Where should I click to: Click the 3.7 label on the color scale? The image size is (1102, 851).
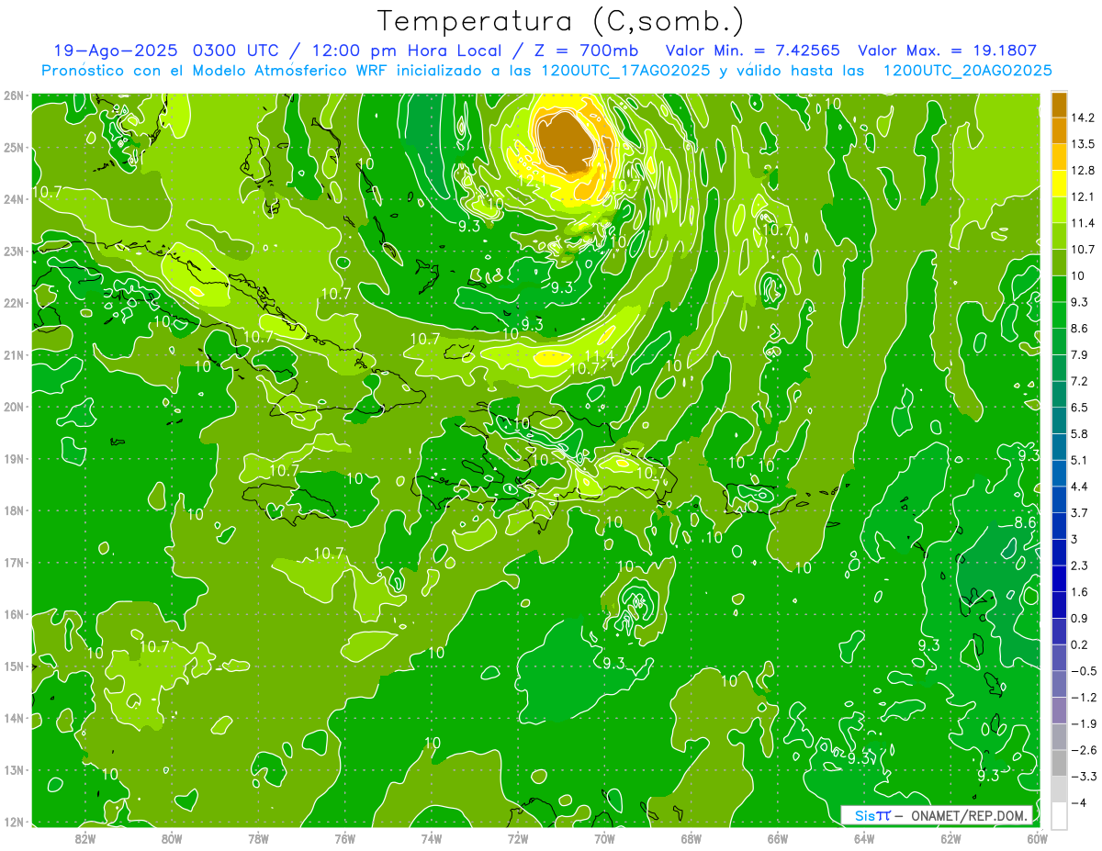[1079, 512]
